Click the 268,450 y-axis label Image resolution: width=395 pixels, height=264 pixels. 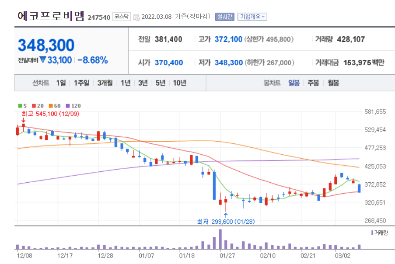tap(375, 221)
